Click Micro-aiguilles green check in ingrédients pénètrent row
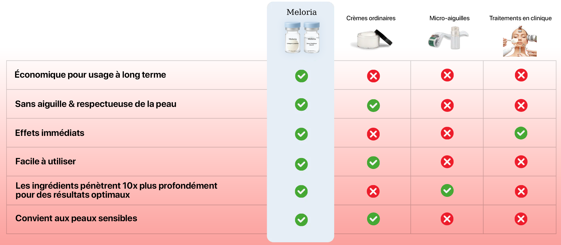This screenshot has height=245, width=561. coord(447,190)
